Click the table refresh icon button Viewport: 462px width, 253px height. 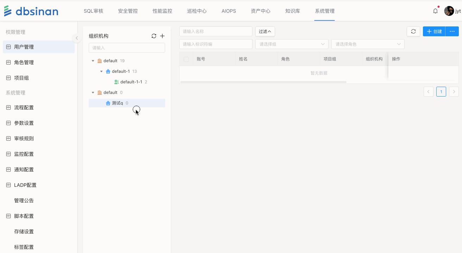413,31
